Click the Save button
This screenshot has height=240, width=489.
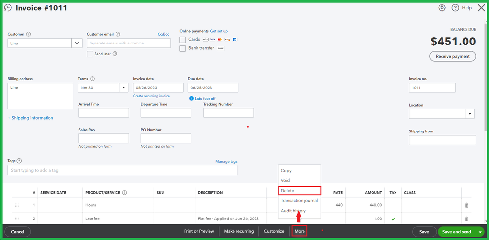point(424,232)
